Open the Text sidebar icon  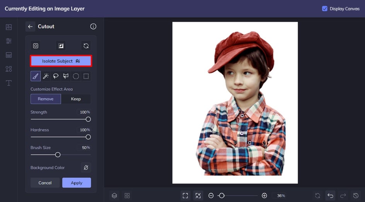pyautogui.click(x=9, y=83)
